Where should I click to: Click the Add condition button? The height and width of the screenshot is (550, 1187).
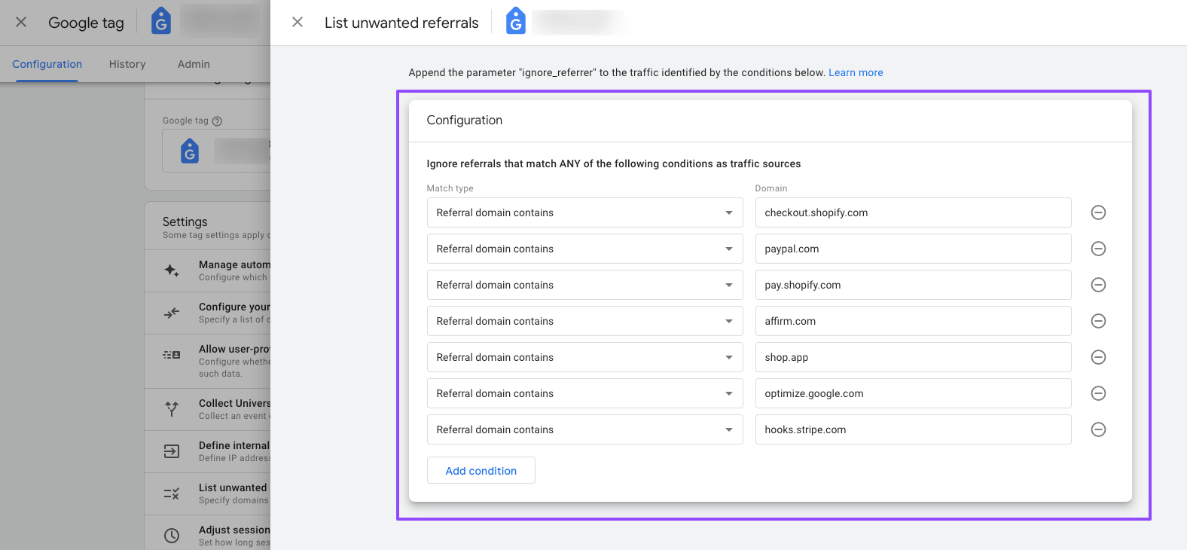click(x=481, y=471)
